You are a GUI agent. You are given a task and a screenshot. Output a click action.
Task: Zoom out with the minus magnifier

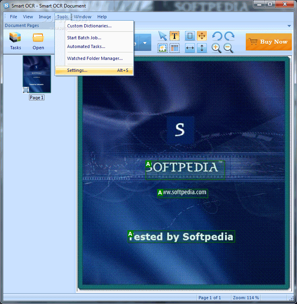pyautogui.click(x=229, y=48)
